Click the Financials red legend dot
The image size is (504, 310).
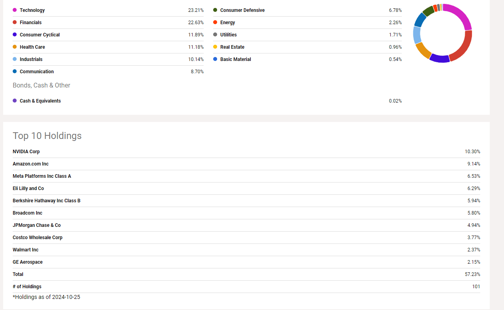15,22
